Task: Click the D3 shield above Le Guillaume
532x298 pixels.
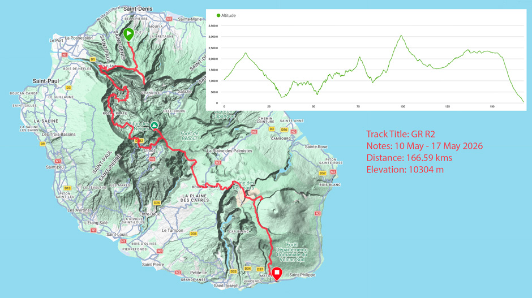Action: click(68, 88)
